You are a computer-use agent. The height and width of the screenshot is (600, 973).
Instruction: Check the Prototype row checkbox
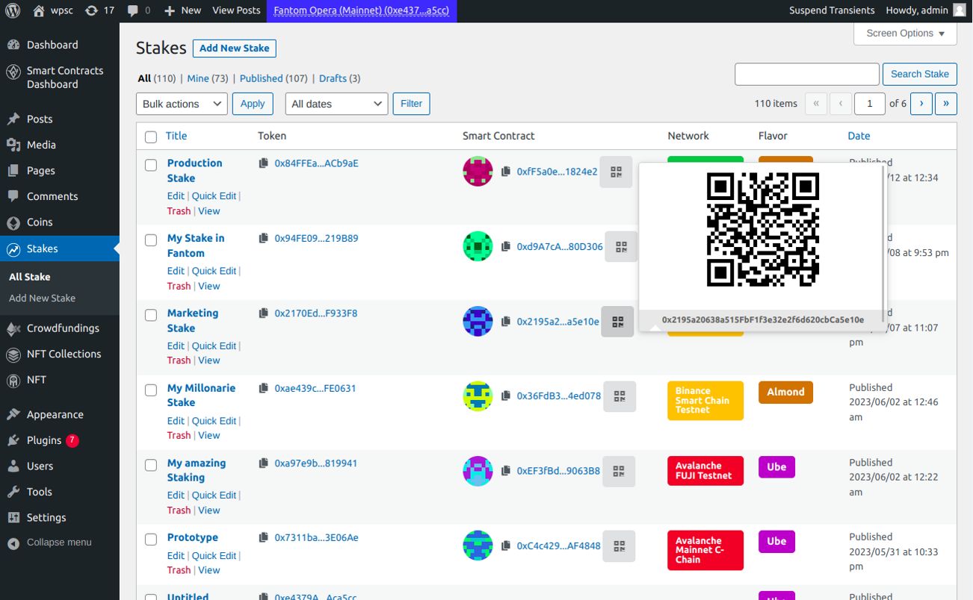click(x=151, y=539)
